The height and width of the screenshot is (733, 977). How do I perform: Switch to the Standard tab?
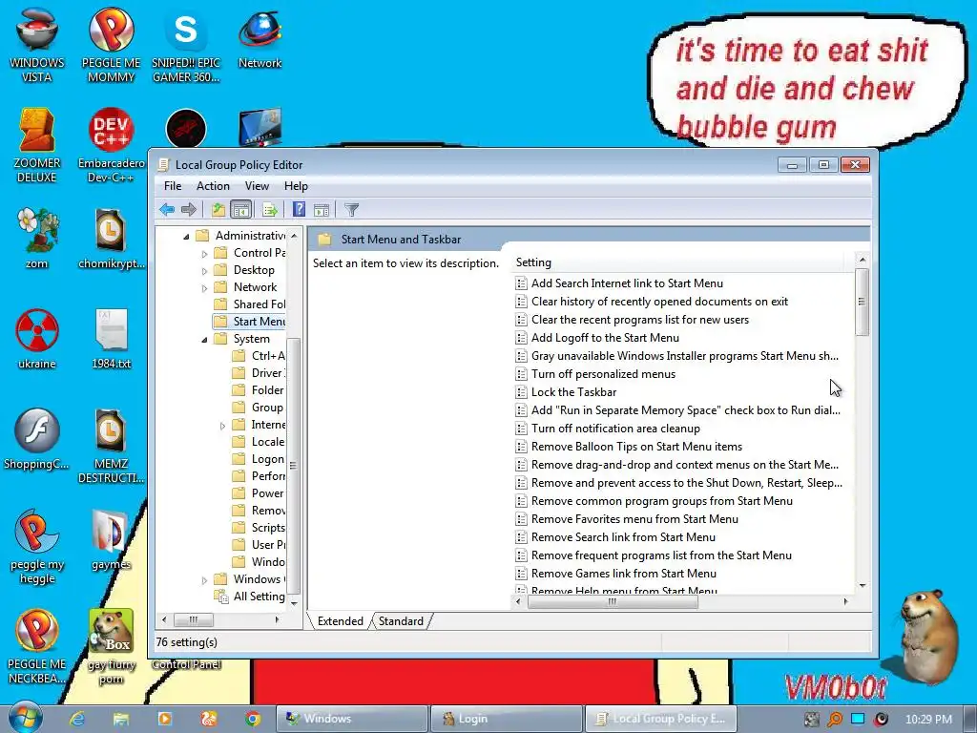click(x=401, y=620)
